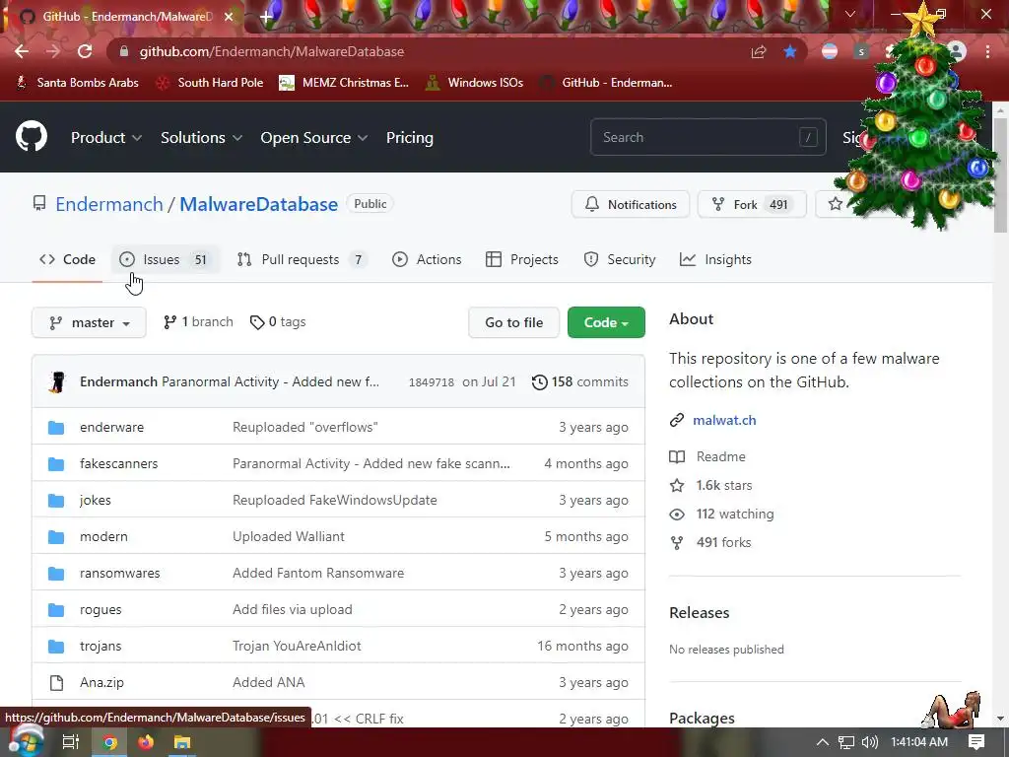
Task: Click the link chain icon beside malwat.ch
Action: [676, 420]
